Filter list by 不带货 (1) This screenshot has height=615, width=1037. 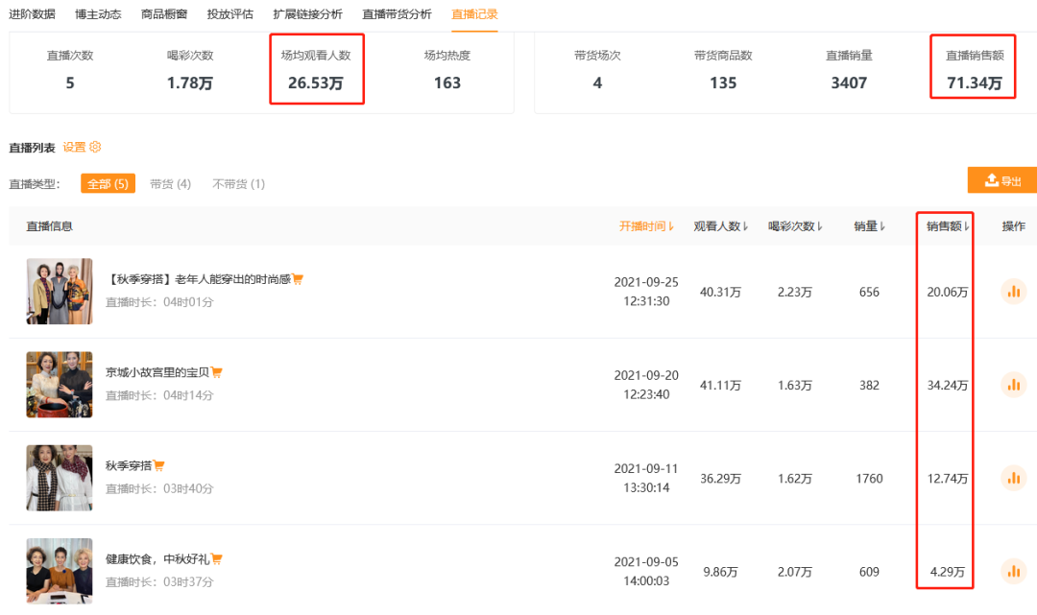[238, 183]
